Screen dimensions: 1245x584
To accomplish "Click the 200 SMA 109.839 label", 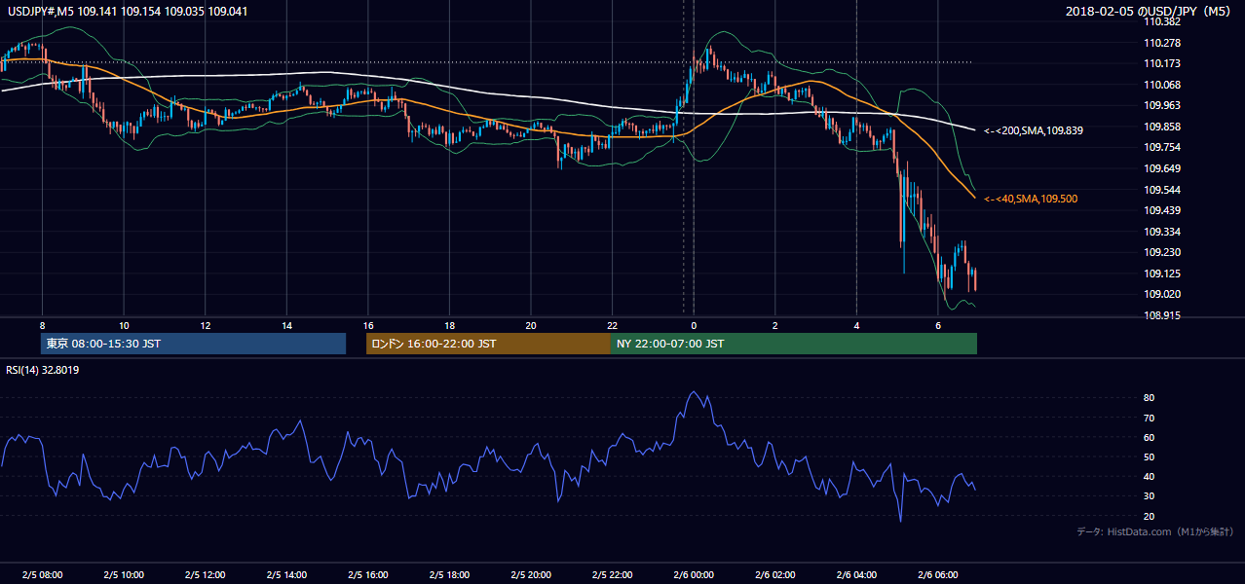I will [x=1033, y=130].
